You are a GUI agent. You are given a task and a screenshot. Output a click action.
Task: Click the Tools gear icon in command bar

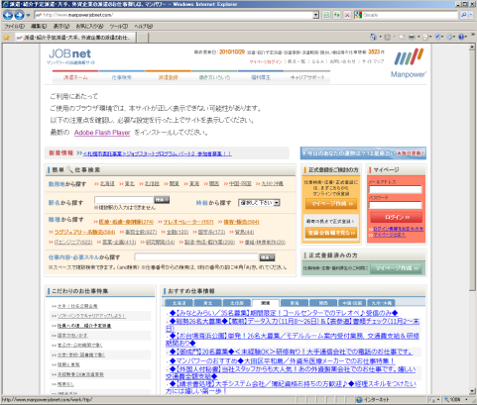tap(449, 37)
